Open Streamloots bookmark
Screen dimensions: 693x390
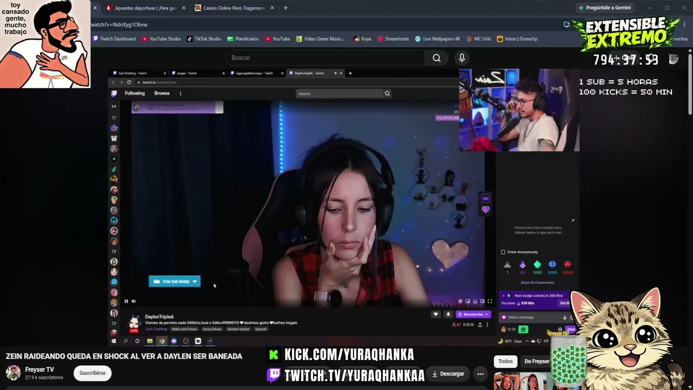(x=393, y=39)
